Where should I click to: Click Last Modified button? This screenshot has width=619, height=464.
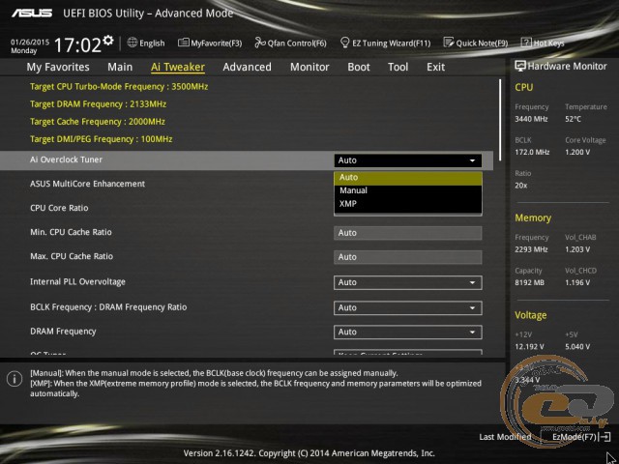(505, 437)
